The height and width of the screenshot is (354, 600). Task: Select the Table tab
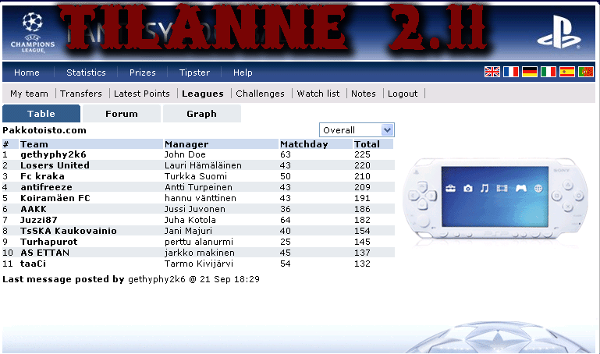[41, 114]
